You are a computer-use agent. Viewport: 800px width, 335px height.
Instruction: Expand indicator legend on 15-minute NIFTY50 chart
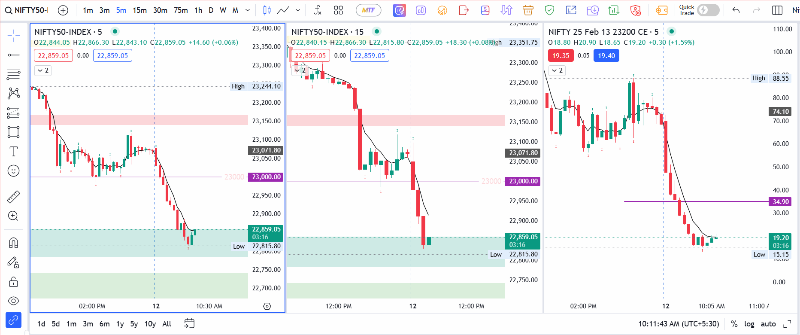[300, 70]
